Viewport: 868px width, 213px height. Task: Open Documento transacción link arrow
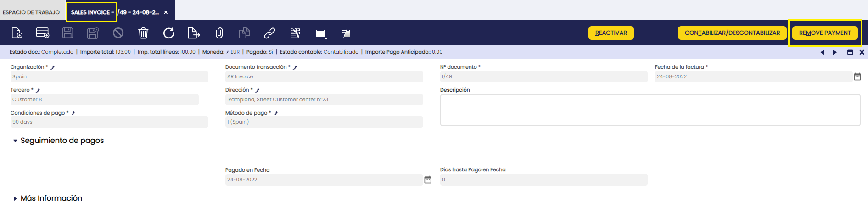click(x=295, y=67)
